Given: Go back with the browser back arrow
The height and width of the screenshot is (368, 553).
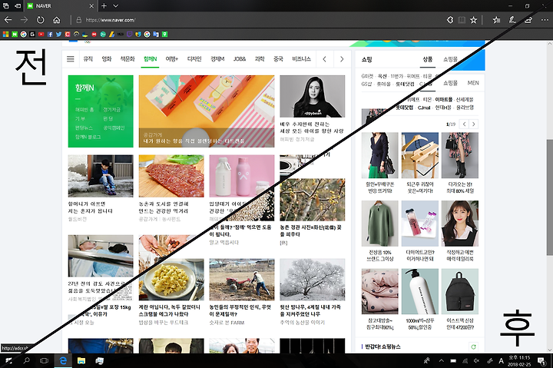Looking at the screenshot, I should click(x=8, y=20).
